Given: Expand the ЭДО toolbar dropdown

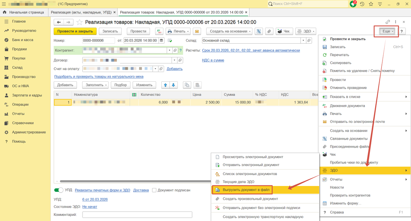Looking at the screenshot, I should (x=305, y=31).
